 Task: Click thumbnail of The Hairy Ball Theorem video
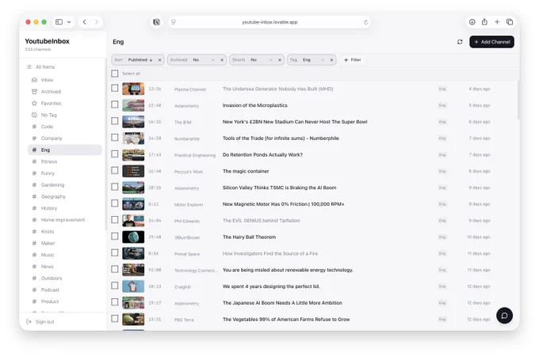coord(133,237)
